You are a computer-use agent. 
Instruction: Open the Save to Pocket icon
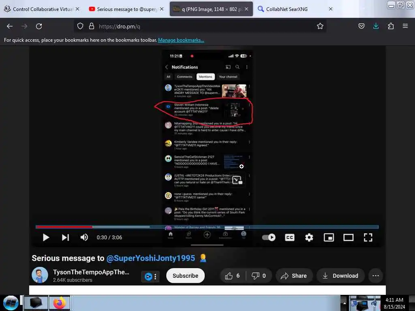click(361, 26)
